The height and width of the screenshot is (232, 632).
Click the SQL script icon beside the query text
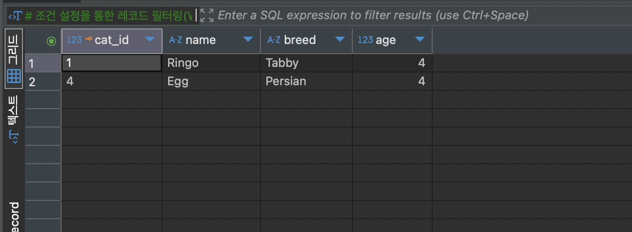tap(15, 16)
